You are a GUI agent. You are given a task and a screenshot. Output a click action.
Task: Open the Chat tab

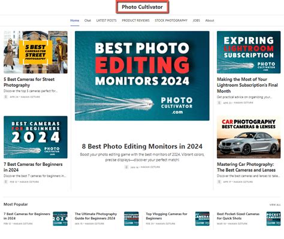click(x=87, y=20)
